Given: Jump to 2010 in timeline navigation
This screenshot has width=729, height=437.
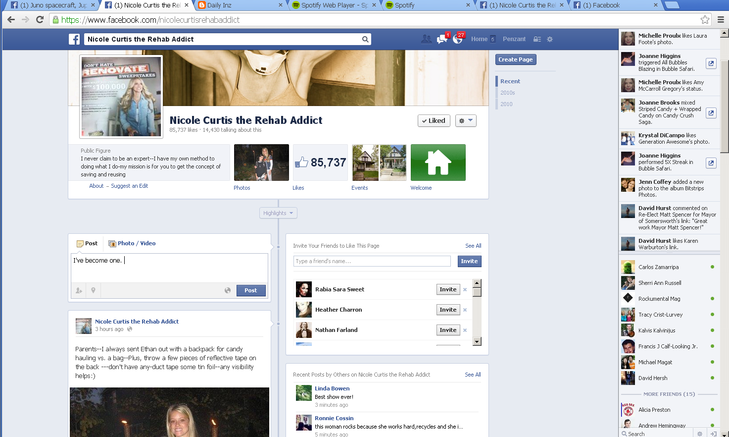Looking at the screenshot, I should click(x=506, y=104).
